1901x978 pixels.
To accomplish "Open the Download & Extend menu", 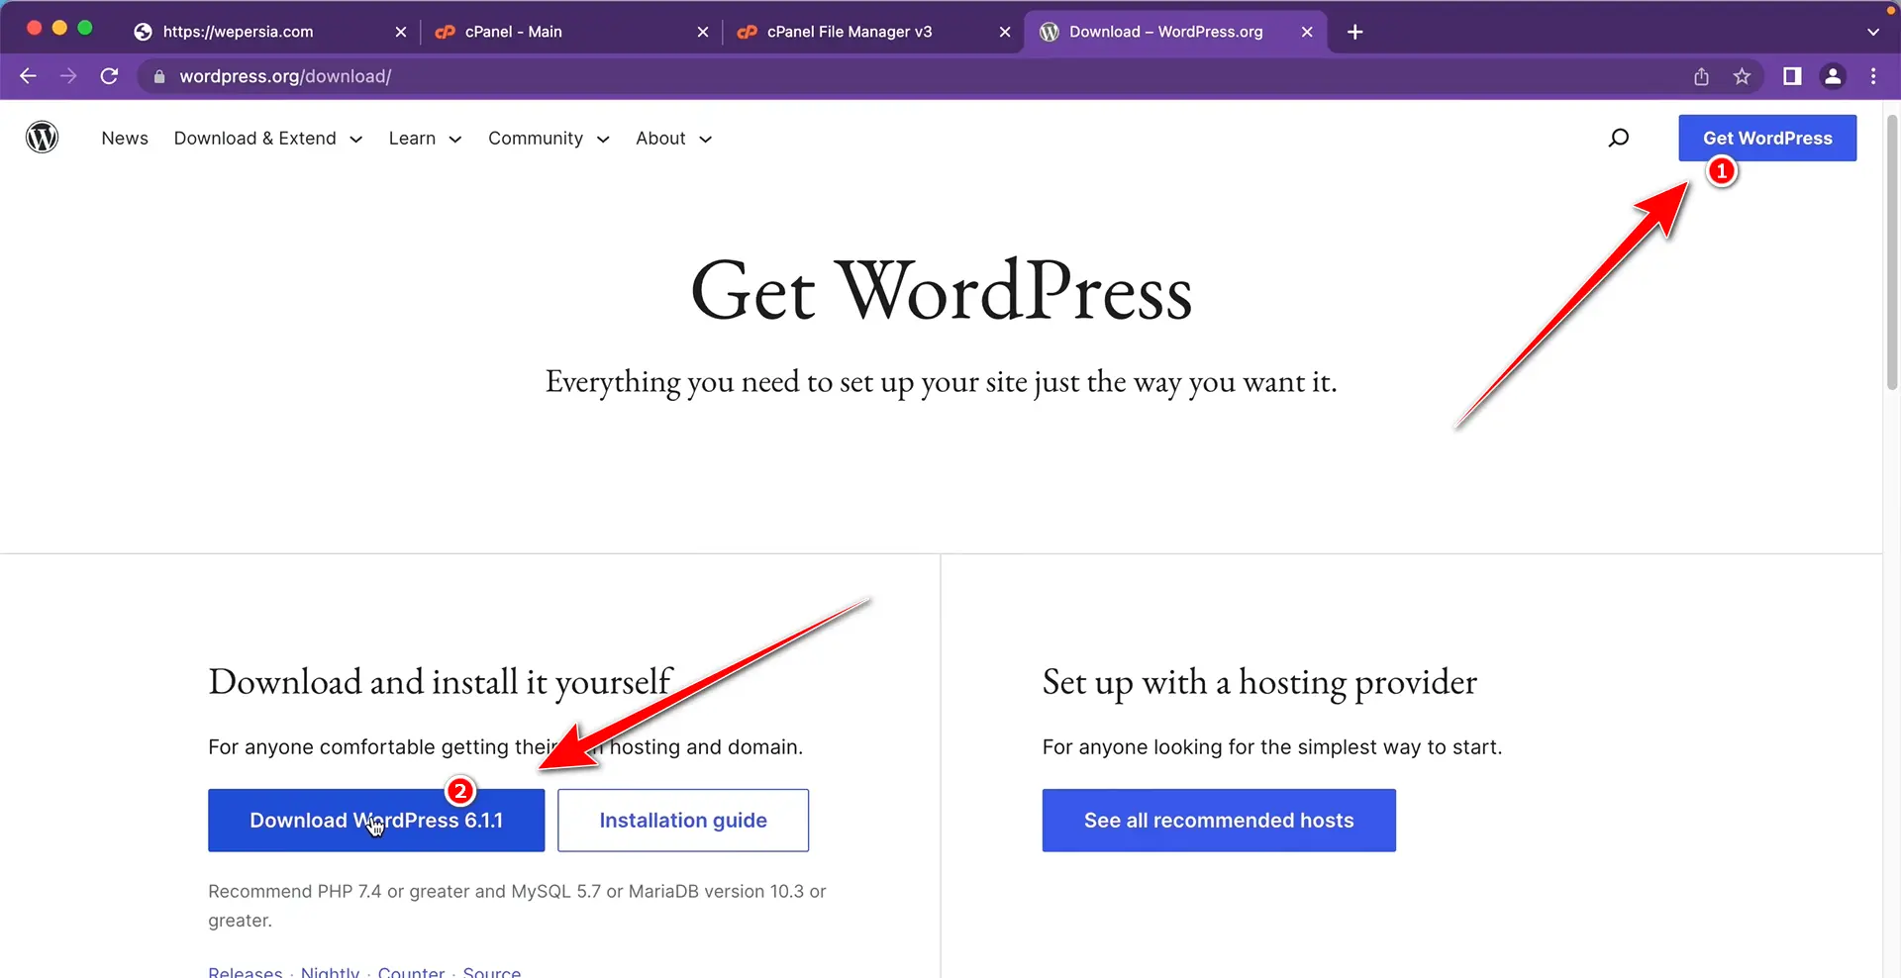I will (254, 139).
